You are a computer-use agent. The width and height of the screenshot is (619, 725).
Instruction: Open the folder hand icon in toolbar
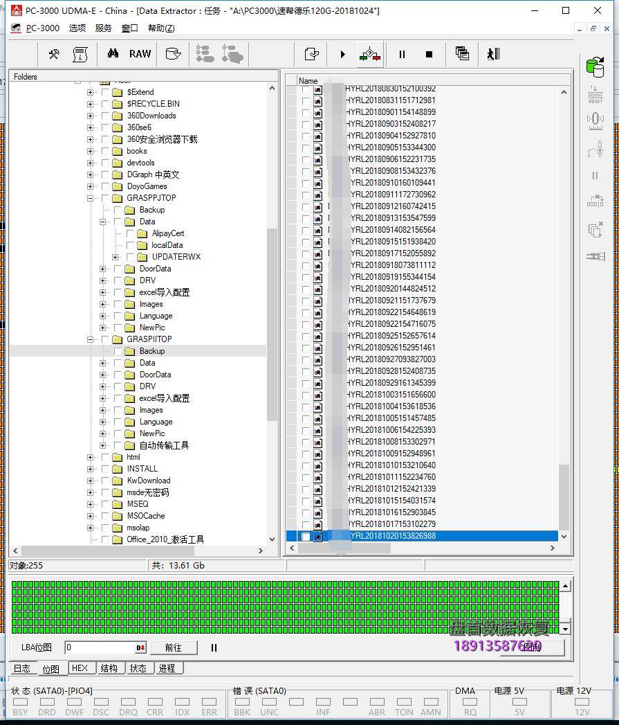click(x=173, y=54)
